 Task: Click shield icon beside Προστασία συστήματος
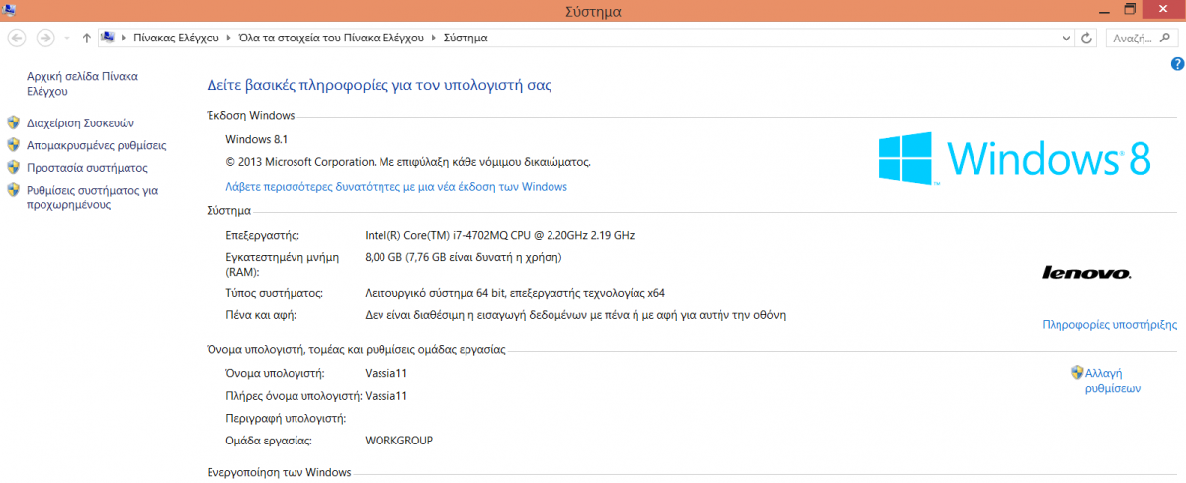[14, 167]
